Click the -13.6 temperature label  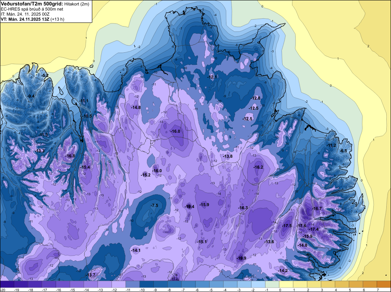(269, 242)
